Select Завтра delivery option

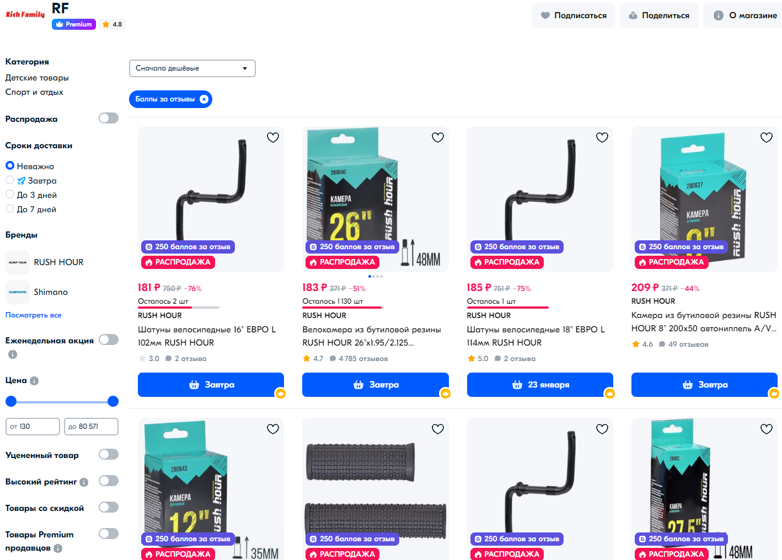[x=10, y=180]
